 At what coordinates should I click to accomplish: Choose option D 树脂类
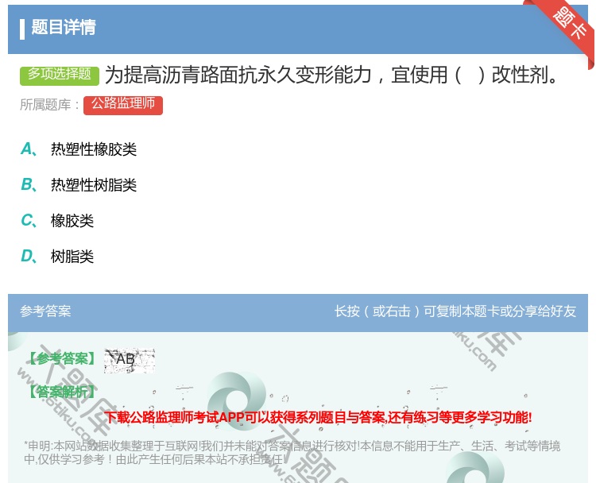(x=72, y=256)
